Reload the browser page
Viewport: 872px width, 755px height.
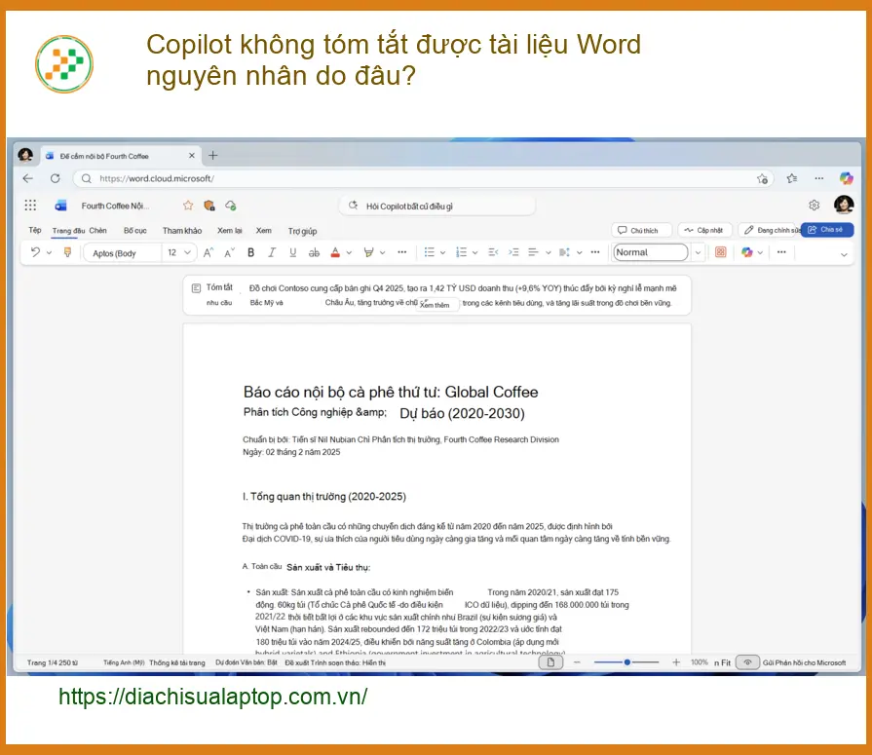pyautogui.click(x=56, y=178)
